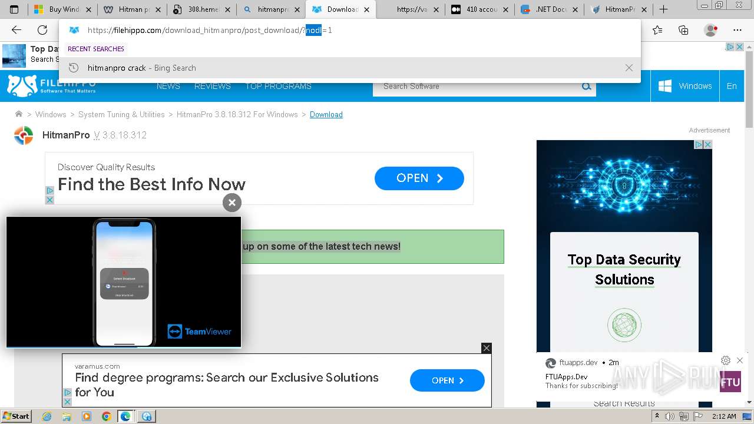Click AdChoices icon on varamus ad
The height and width of the screenshot is (424, 754).
pos(67,392)
